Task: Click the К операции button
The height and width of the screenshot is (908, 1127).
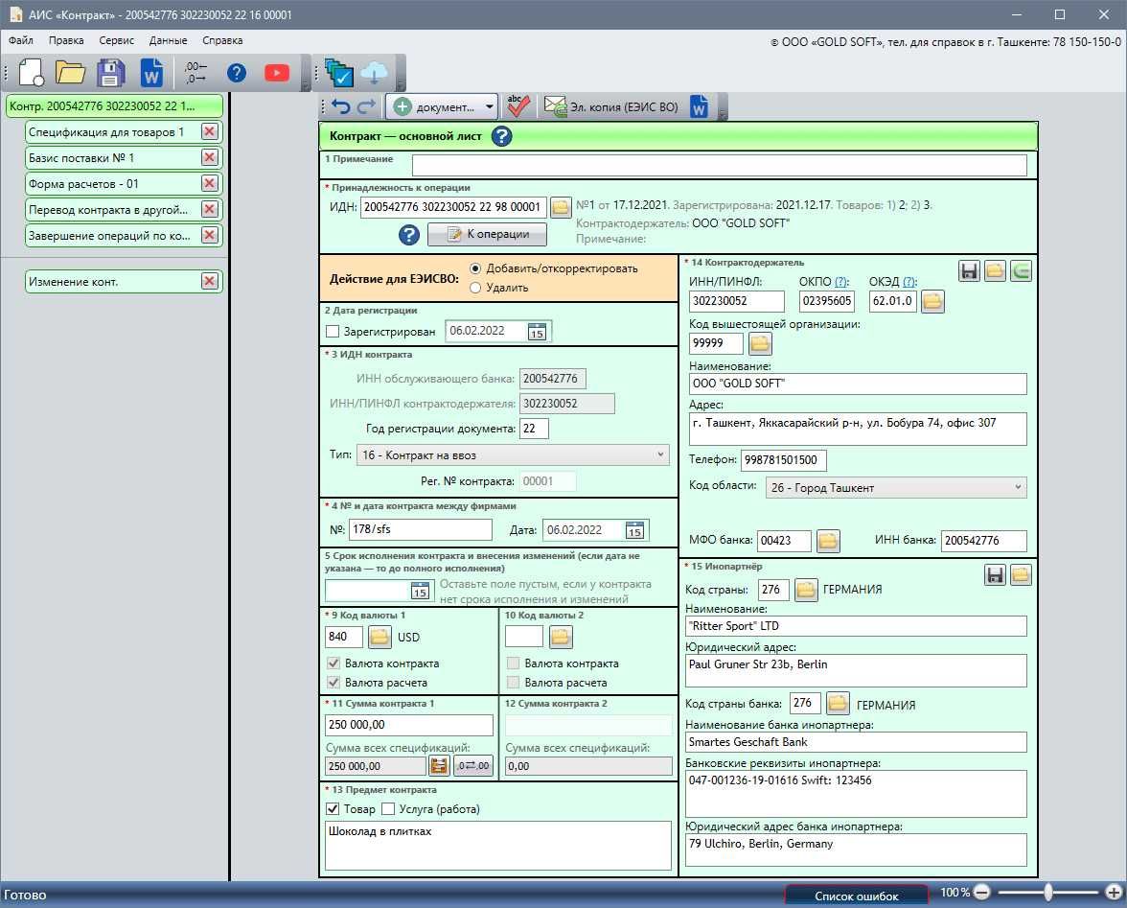Action: 487,234
